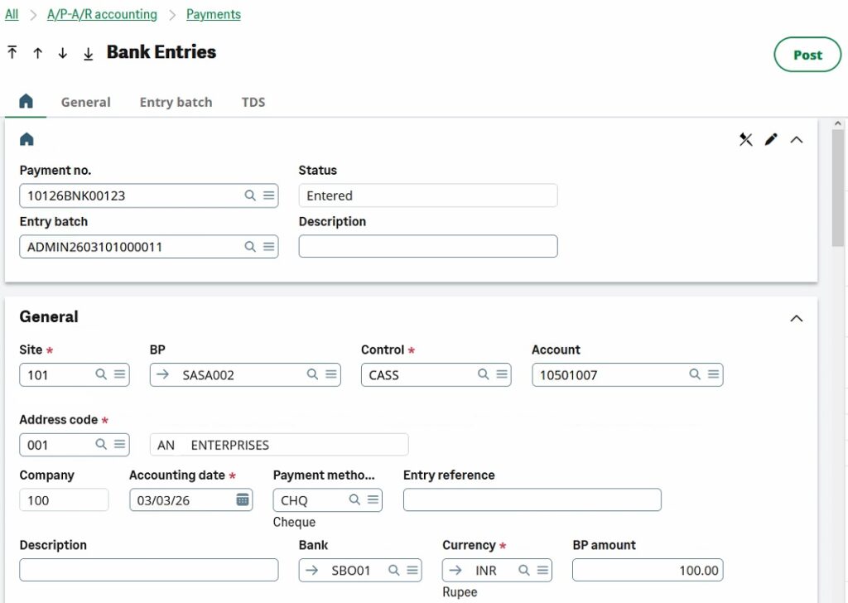Open the actions menu for the BP field
The image size is (848, 603).
tap(331, 374)
